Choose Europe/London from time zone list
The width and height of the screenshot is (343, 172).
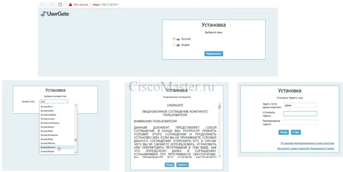point(57,119)
